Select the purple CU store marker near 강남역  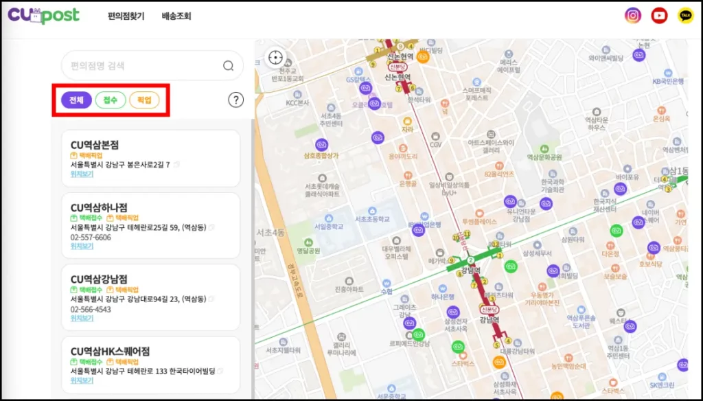point(453,311)
